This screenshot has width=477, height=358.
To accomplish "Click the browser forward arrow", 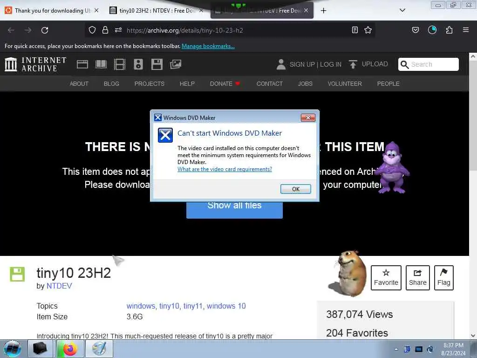I will (x=28, y=30).
